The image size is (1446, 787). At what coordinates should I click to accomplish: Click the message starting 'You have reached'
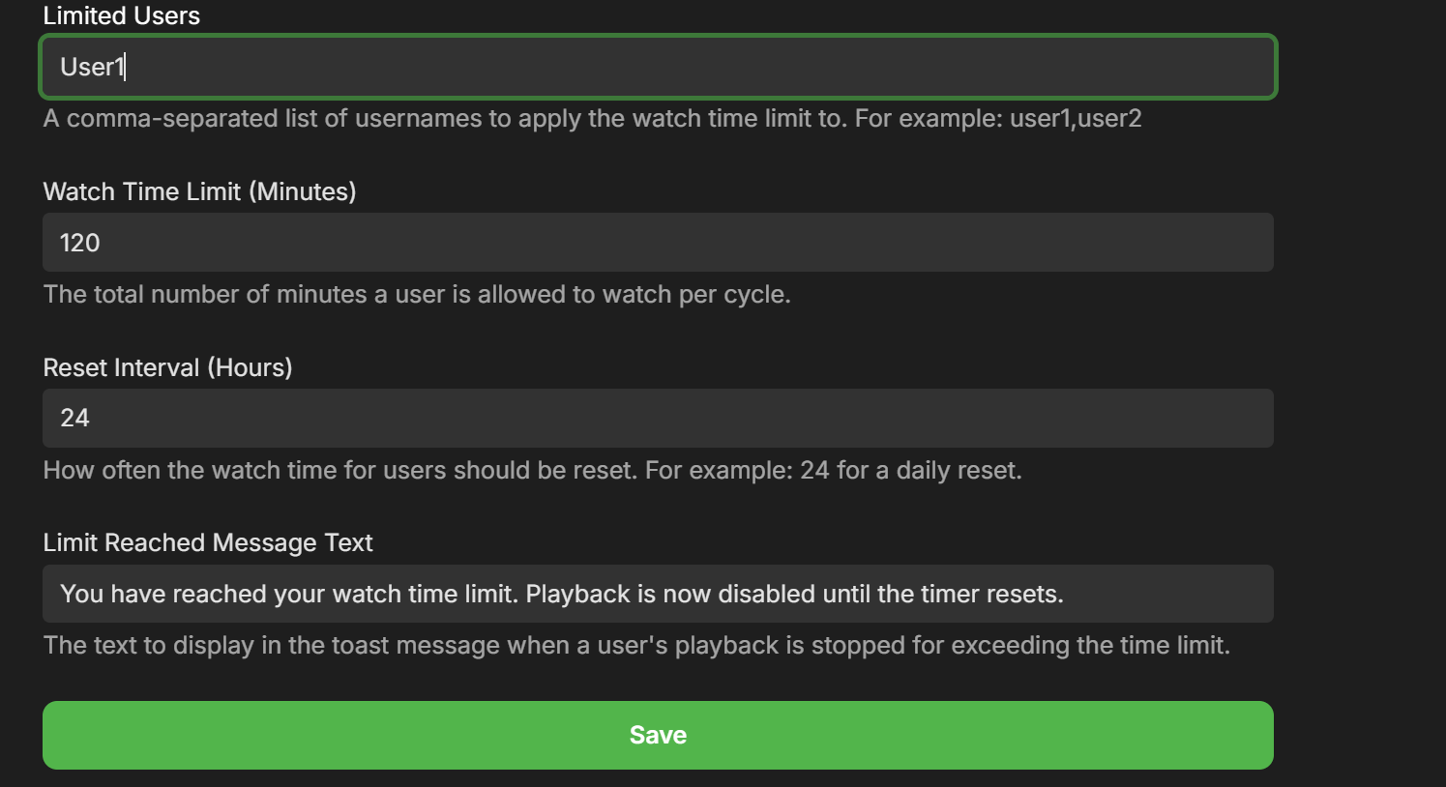tap(561, 594)
